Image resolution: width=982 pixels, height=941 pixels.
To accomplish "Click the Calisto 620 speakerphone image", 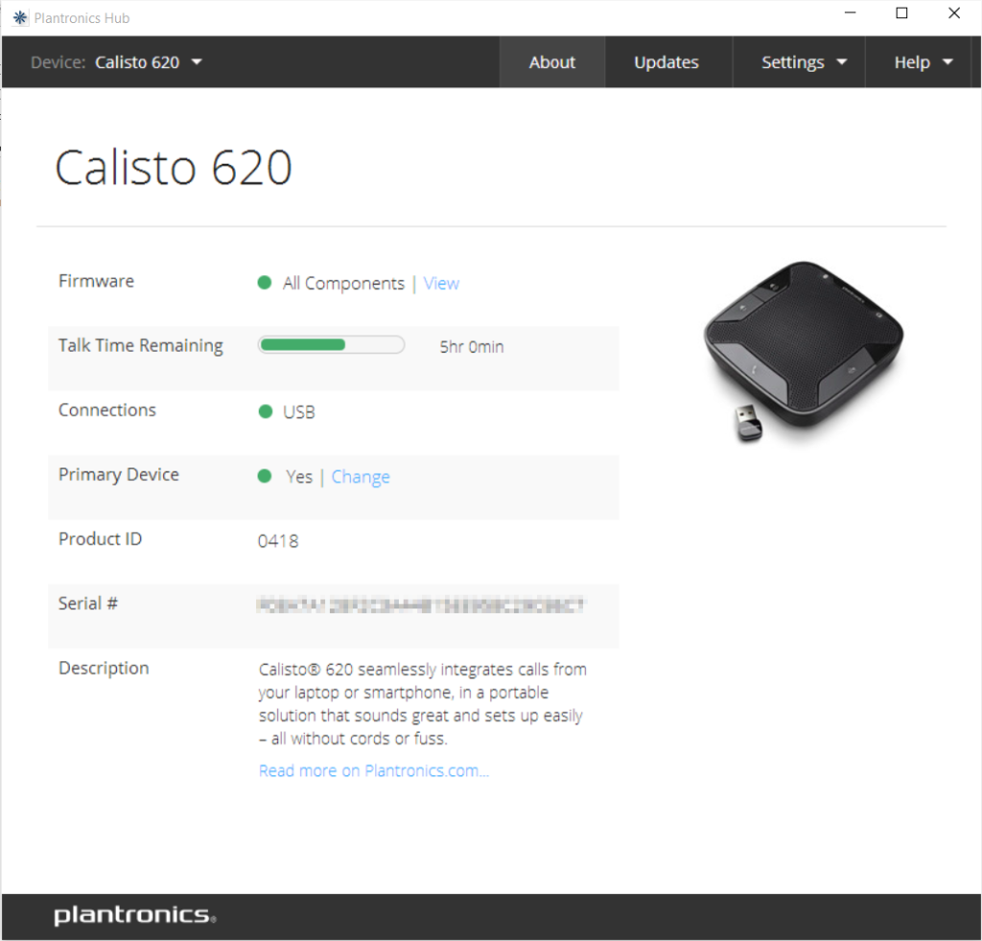I will [x=805, y=351].
